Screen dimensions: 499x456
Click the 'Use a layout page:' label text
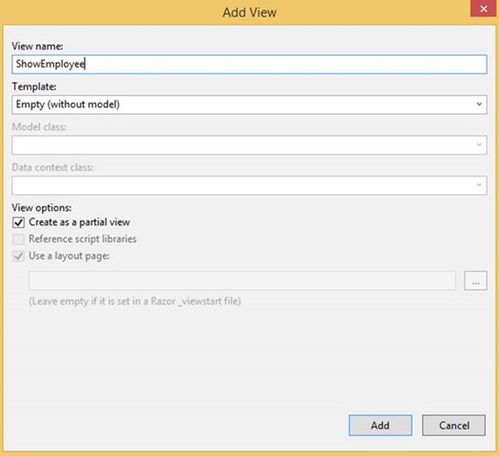click(x=69, y=256)
